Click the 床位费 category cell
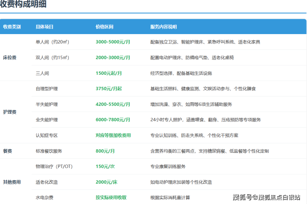The height and width of the screenshot is (204, 307). pos(10,57)
